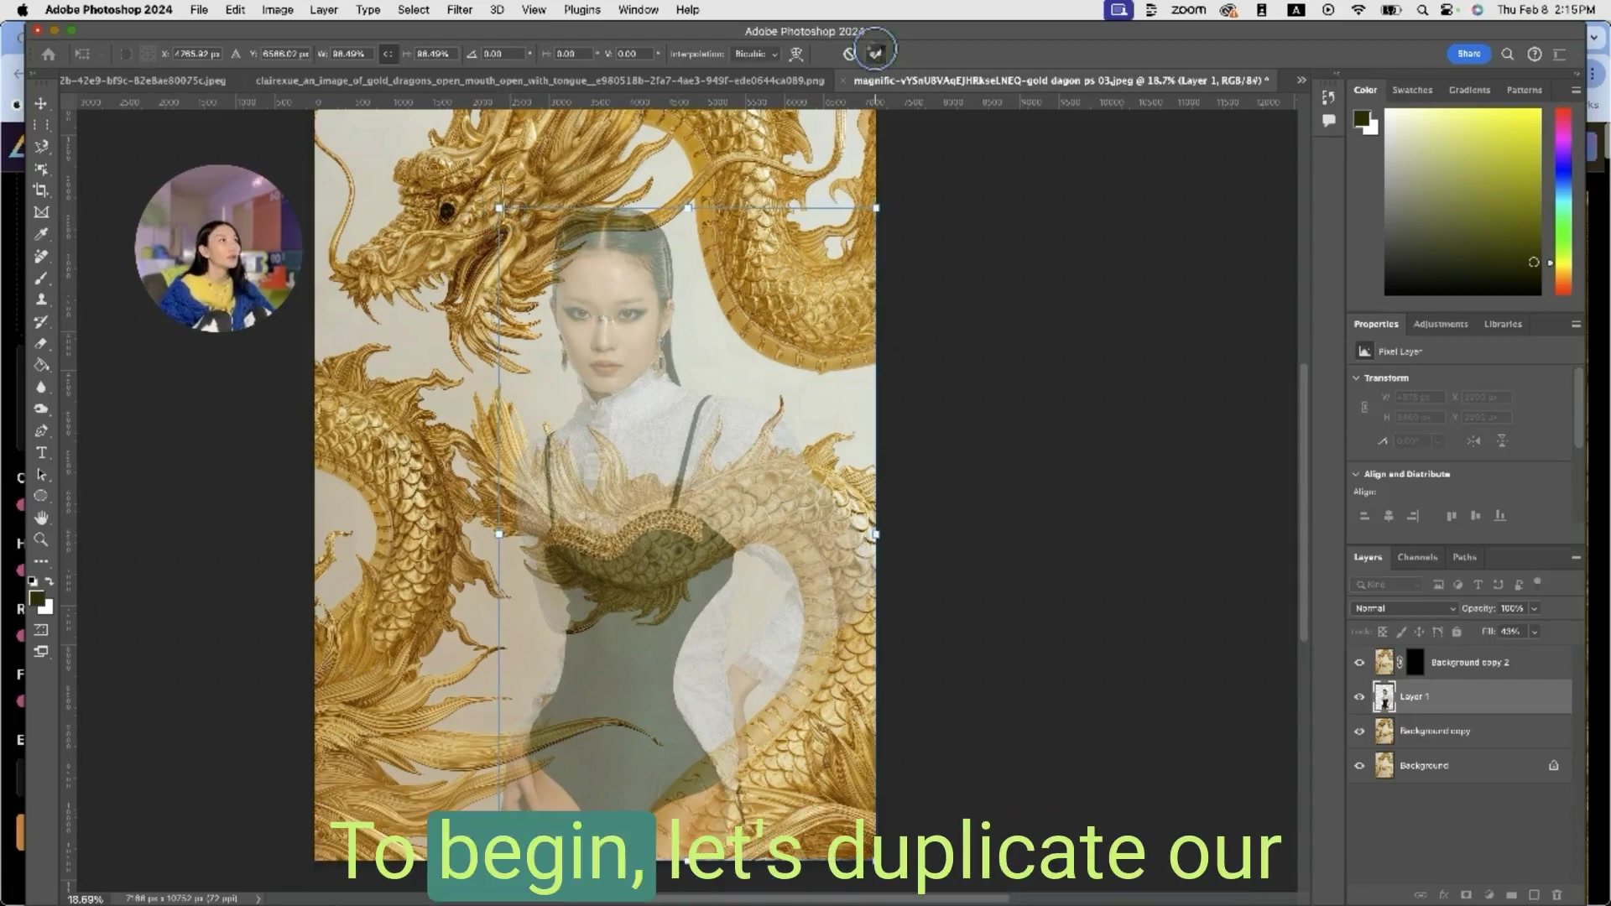Hide the Background layer eye

[x=1359, y=766]
